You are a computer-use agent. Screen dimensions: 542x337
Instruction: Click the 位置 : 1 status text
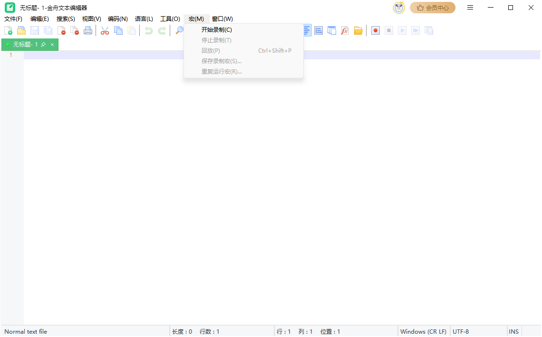click(x=330, y=331)
